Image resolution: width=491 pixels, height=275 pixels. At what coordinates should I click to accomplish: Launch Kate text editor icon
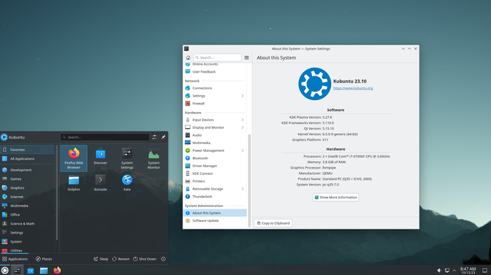[x=127, y=183]
